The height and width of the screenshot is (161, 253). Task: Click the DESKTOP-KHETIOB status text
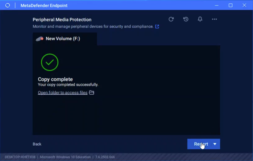click(20, 157)
